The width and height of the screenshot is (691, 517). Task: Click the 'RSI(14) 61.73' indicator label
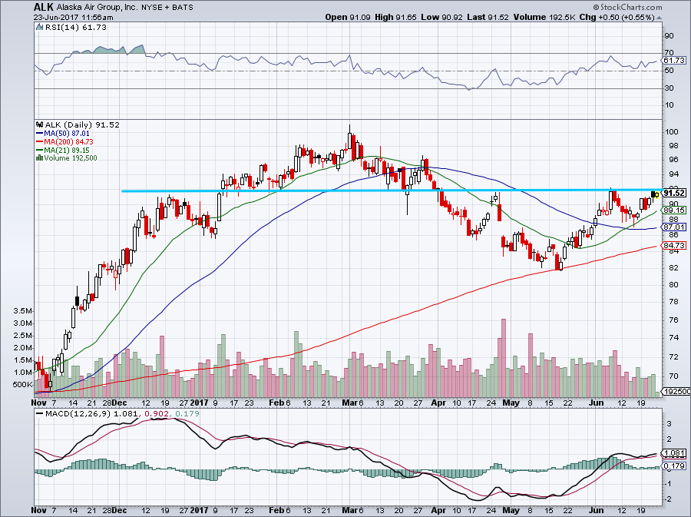76,28
